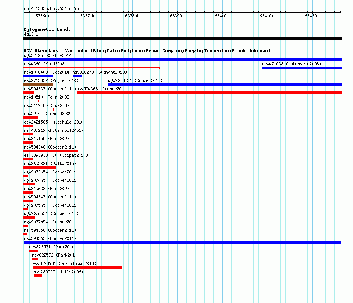
Task: Click nsv1000409 (Coe2014) label
Action: 48,72
